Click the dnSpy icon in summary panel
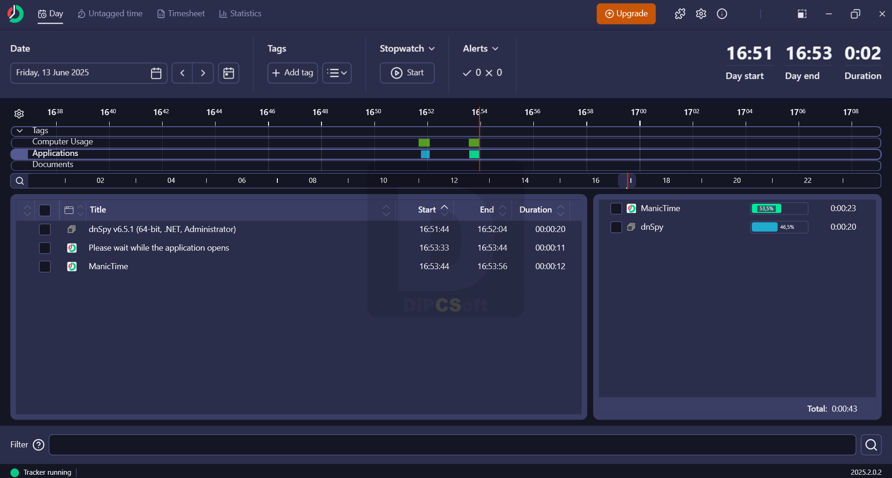Image resolution: width=892 pixels, height=478 pixels. pos(631,227)
